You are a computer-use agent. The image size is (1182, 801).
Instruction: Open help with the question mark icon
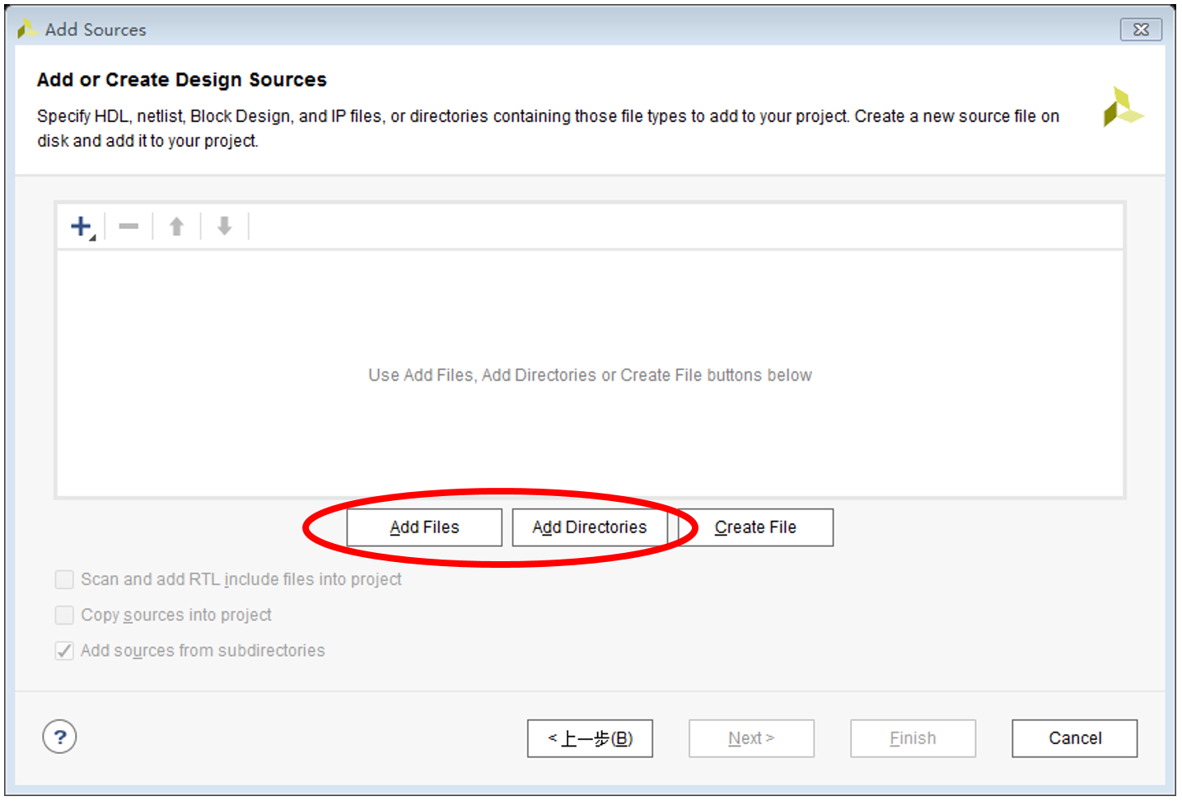click(x=59, y=737)
